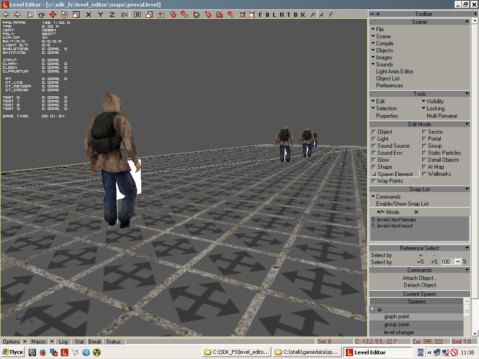Collapse the Snap List panel
Screen dimensions: 479x359
pyautogui.click(x=467, y=189)
